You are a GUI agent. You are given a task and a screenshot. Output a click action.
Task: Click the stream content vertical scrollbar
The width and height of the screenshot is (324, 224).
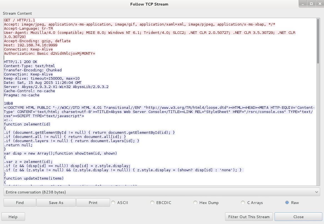(318, 42)
